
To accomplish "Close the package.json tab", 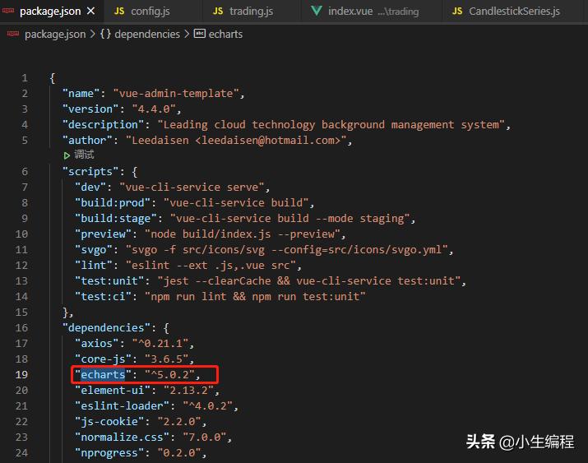I will click(x=90, y=12).
